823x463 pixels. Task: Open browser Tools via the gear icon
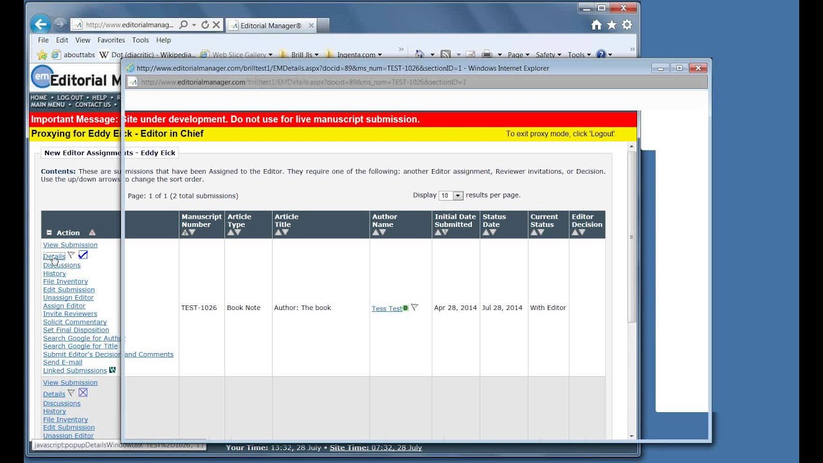coord(627,24)
